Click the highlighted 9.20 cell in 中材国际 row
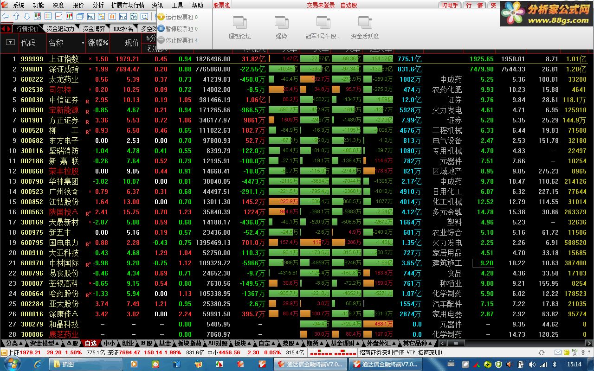Screen dimensions: 594x371 483,263
